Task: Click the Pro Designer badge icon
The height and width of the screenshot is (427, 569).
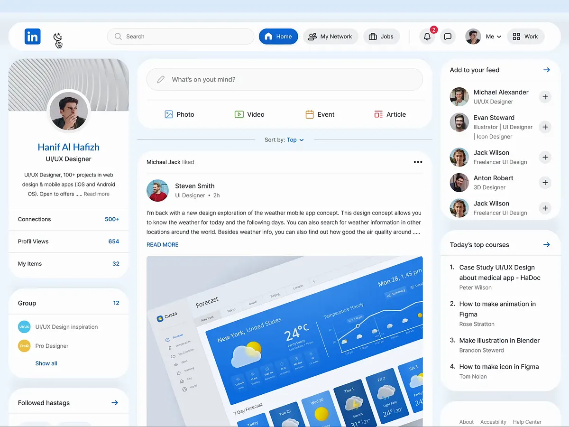Action: click(x=24, y=346)
